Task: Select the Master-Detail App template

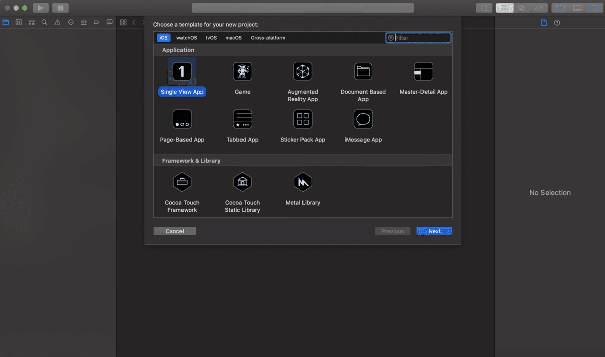Action: point(423,71)
